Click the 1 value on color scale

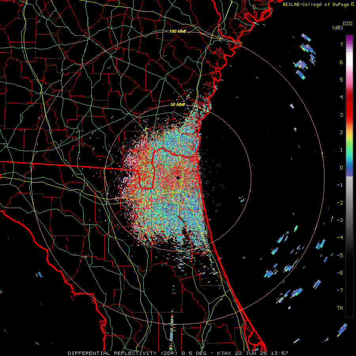point(341,150)
